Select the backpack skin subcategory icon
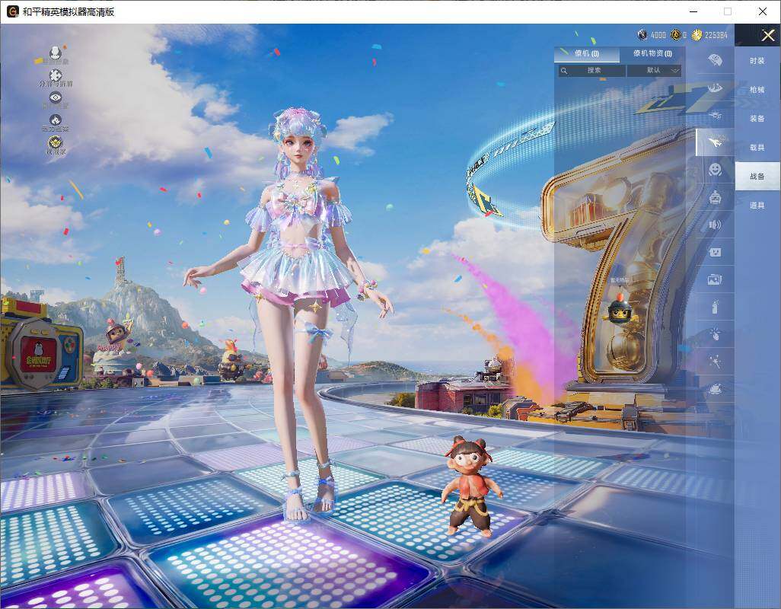781x609 pixels. point(716,60)
